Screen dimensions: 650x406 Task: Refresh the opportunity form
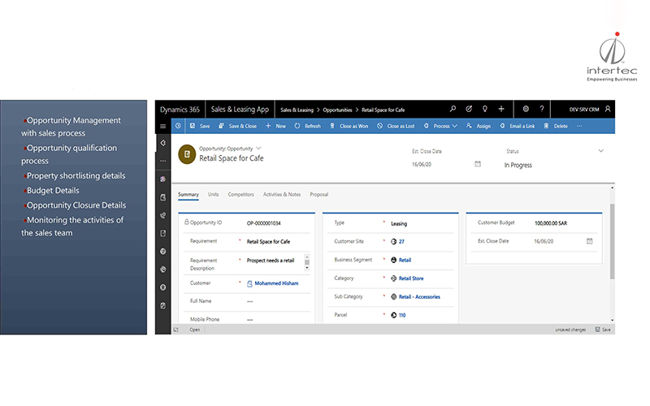point(308,126)
